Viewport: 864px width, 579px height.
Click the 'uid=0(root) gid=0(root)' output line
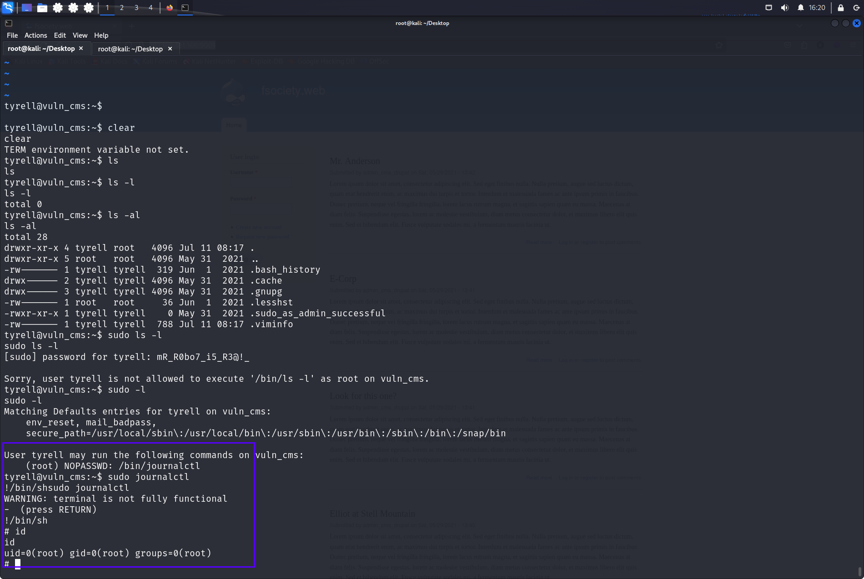108,553
